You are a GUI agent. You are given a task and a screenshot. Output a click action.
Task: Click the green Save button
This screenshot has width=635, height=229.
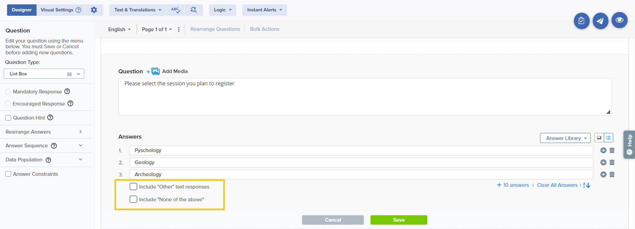[x=398, y=220]
